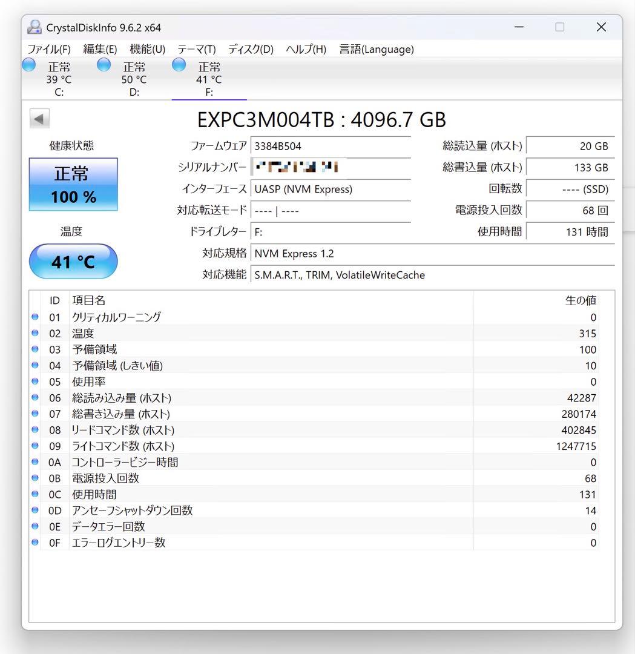This screenshot has height=654, width=635.
Task: Open the 言語(Language) menu
Action: pyautogui.click(x=376, y=49)
